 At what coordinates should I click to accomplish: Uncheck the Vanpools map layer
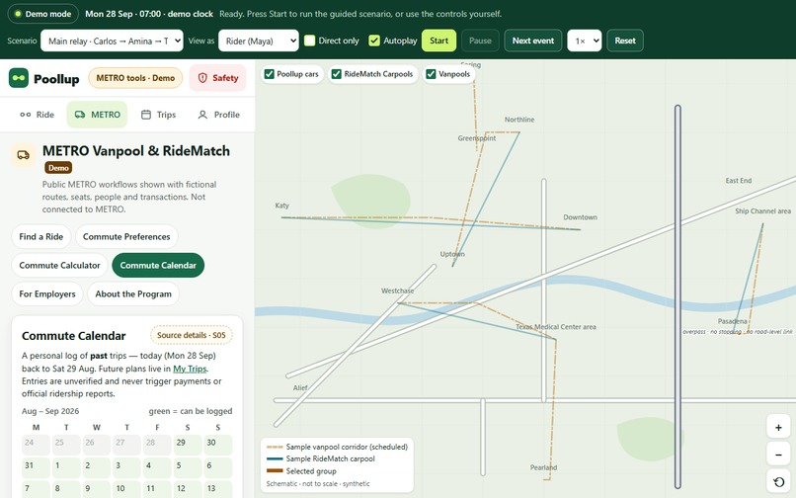[431, 74]
